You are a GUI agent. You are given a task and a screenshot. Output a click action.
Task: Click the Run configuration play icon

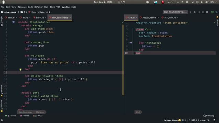[190, 12]
